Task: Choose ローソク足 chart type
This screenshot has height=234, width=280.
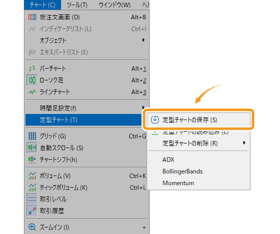Action: point(87,80)
